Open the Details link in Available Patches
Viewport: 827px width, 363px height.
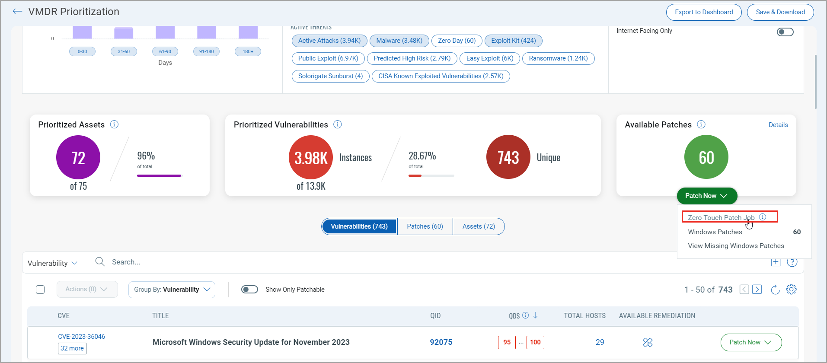[x=778, y=125]
